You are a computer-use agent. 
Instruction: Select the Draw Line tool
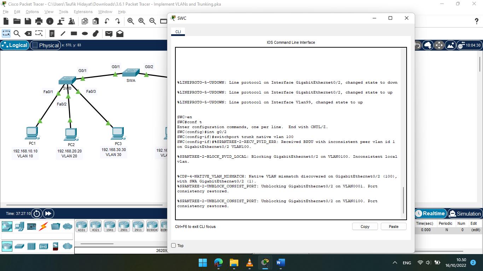click(63, 34)
